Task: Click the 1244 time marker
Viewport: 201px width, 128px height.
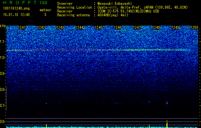Action: 80,28
